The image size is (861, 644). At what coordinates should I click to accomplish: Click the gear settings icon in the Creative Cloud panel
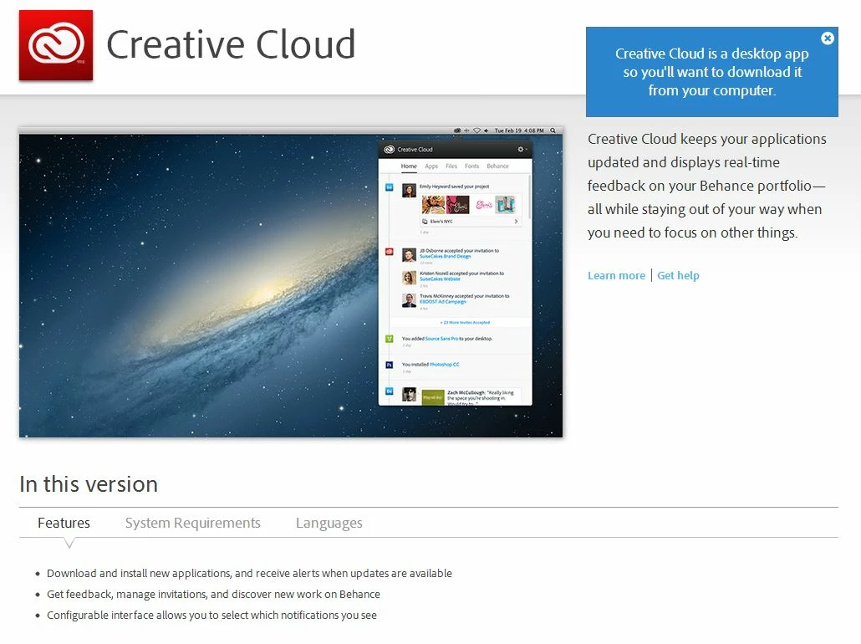tap(521, 150)
